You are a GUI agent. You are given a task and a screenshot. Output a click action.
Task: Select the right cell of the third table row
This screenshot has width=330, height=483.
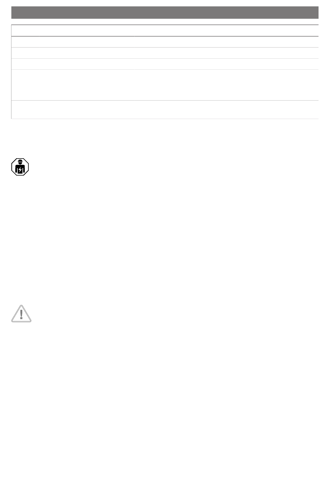coord(226,53)
